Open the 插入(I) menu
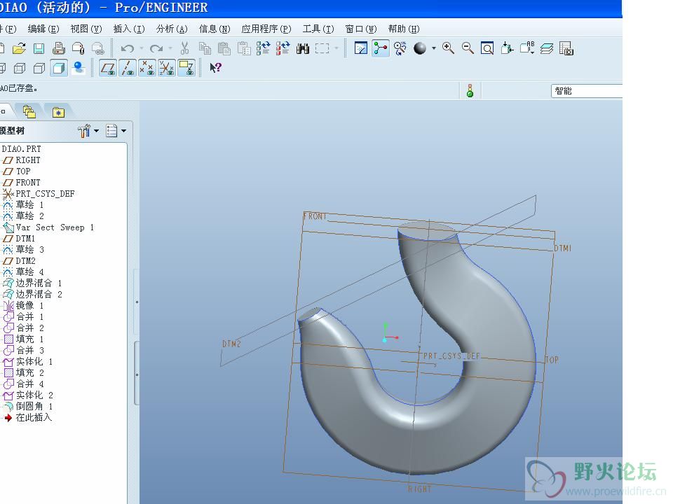The image size is (673, 504). (x=129, y=29)
